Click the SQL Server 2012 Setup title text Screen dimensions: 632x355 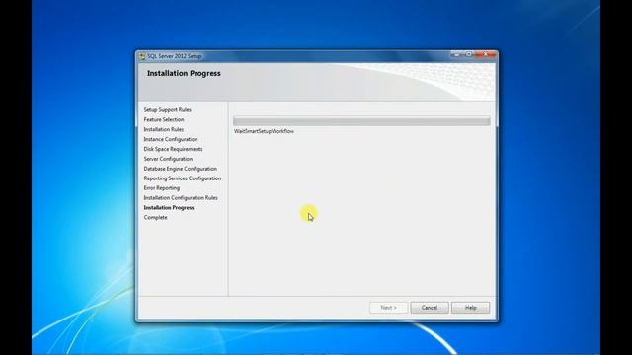tap(174, 56)
